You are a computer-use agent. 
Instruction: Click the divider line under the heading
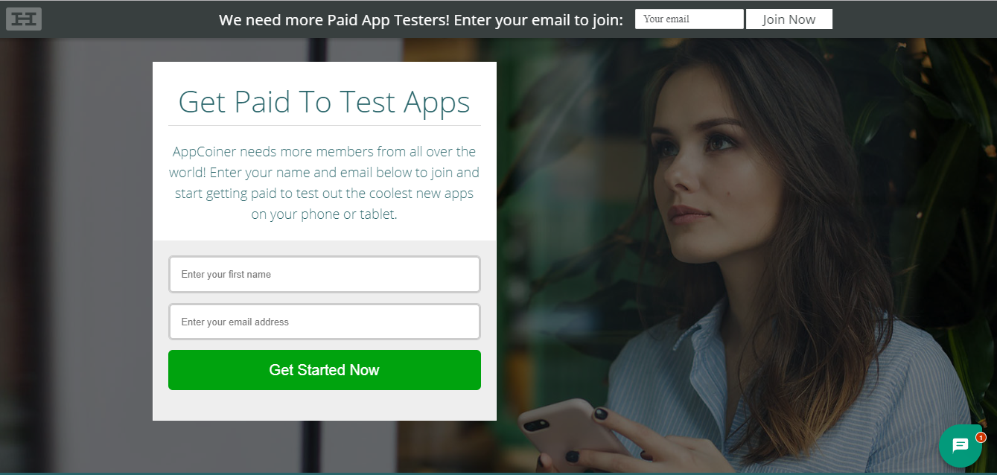click(325, 126)
